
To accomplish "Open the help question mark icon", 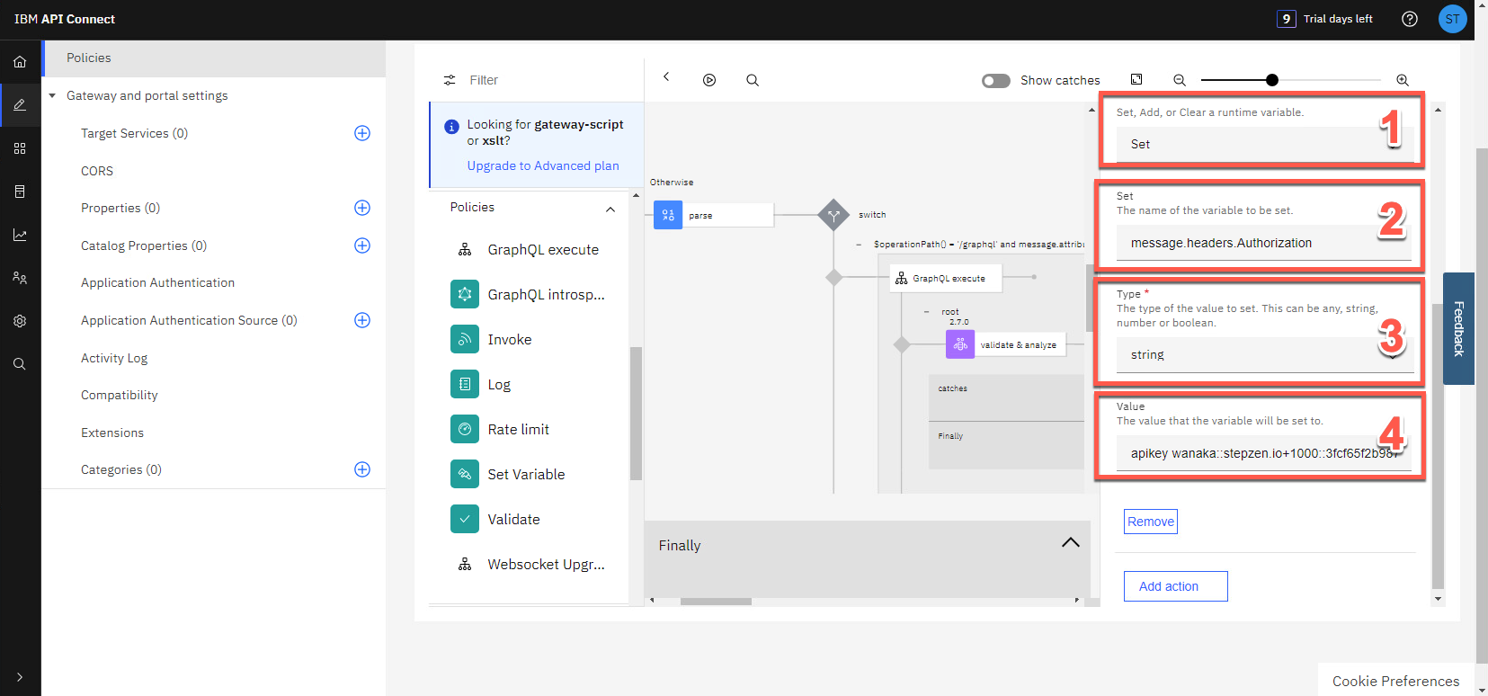I will click(x=1409, y=19).
